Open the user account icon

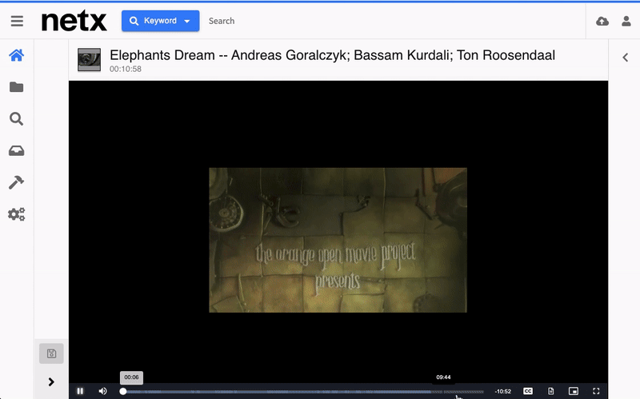point(626,22)
